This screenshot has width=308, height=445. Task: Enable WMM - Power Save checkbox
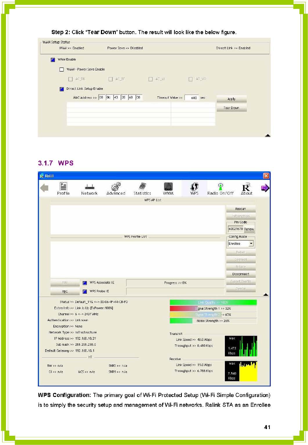click(62, 69)
